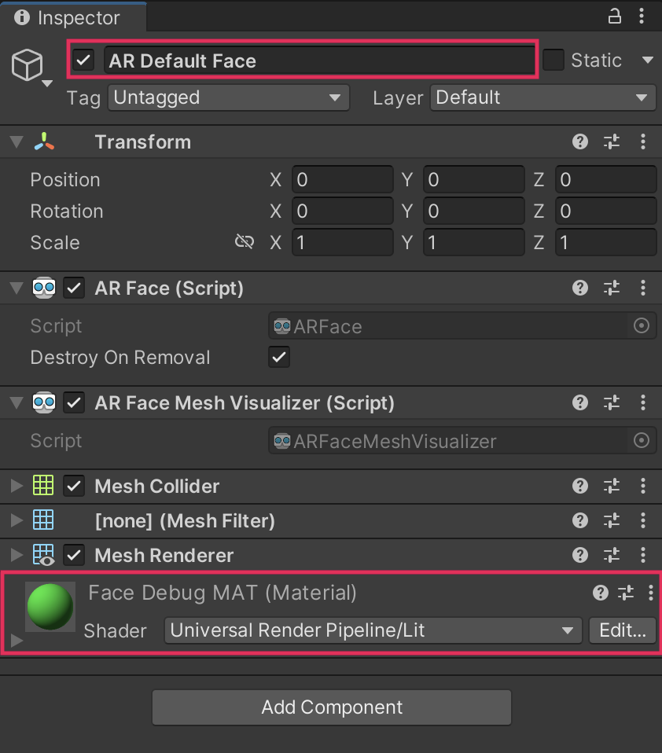662x753 pixels.
Task: Enable the Static checkbox
Action: [554, 60]
